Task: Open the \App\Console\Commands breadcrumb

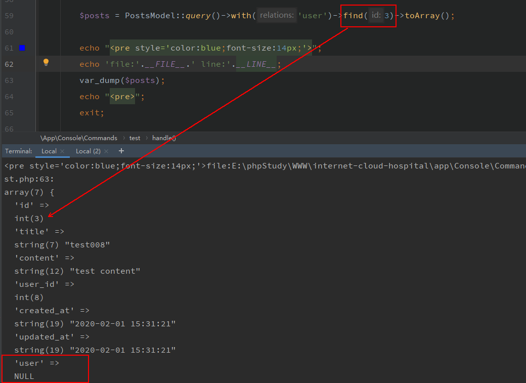Action: (x=78, y=138)
